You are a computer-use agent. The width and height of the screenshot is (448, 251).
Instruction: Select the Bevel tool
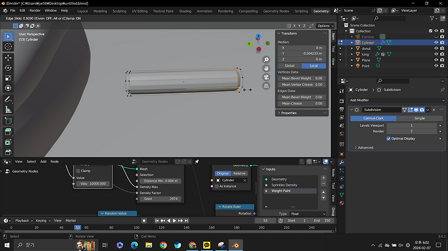pyautogui.click(x=8, y=152)
